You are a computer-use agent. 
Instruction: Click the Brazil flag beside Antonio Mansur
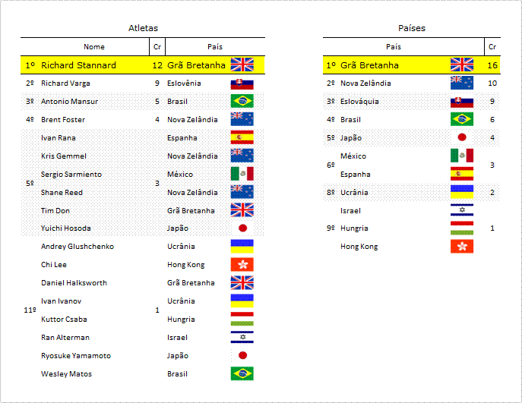242,101
